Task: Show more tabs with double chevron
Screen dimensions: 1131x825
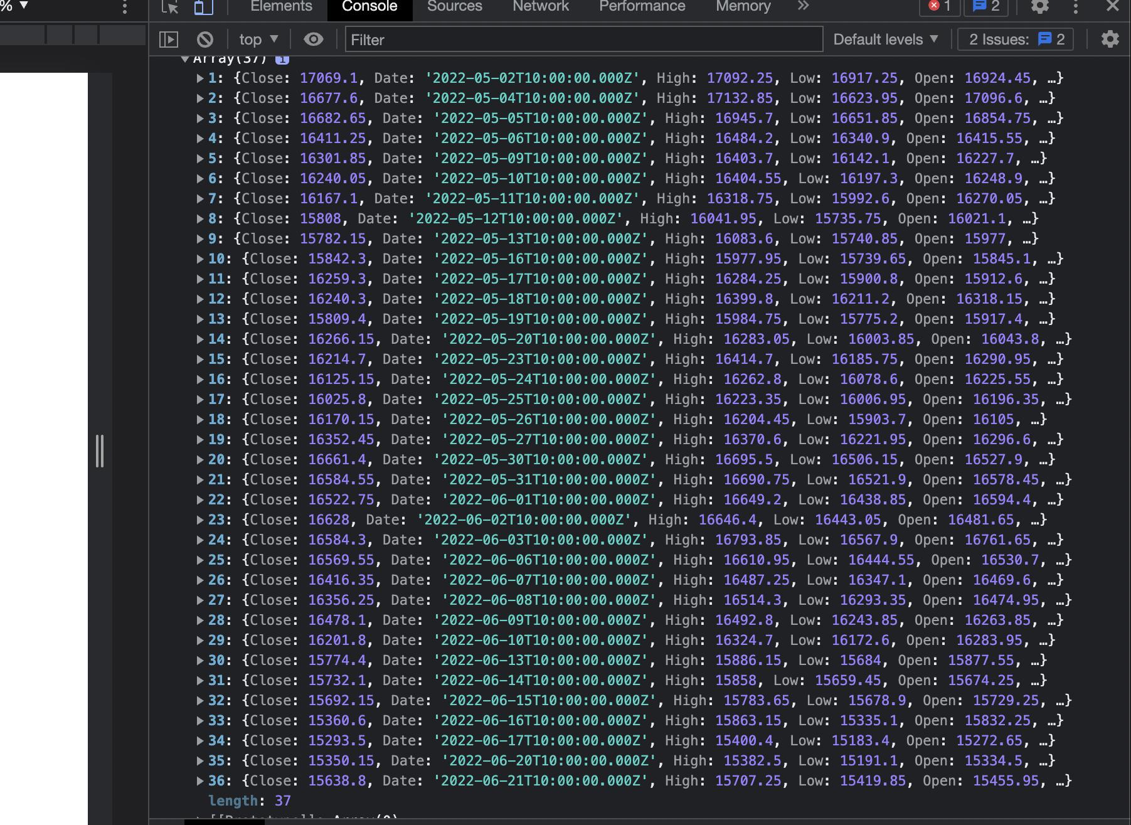Action: (804, 6)
